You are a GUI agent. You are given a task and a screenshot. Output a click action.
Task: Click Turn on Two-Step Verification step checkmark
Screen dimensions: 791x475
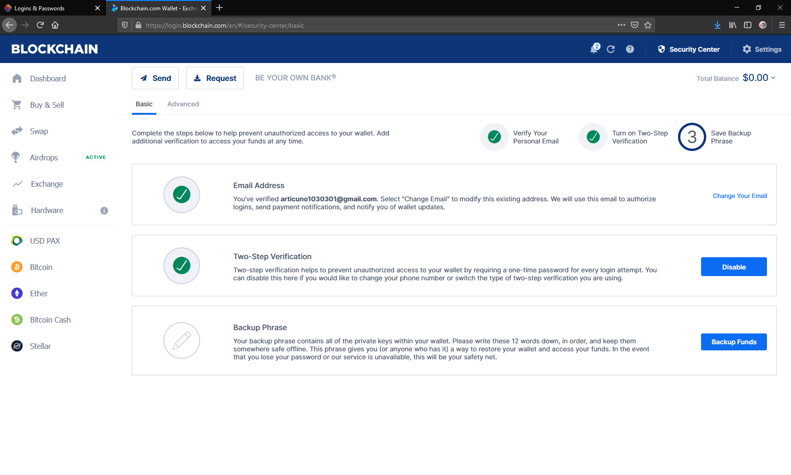click(x=593, y=137)
